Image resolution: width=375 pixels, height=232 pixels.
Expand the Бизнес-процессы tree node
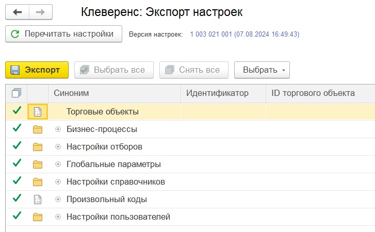click(x=58, y=129)
